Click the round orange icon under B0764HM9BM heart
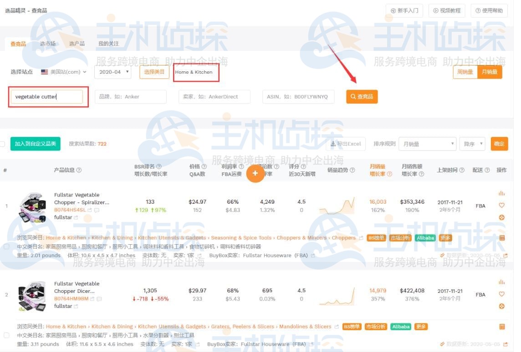Viewport: 521px width, 352px height. coord(501,306)
